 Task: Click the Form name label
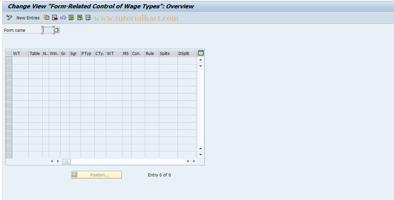tap(15, 30)
